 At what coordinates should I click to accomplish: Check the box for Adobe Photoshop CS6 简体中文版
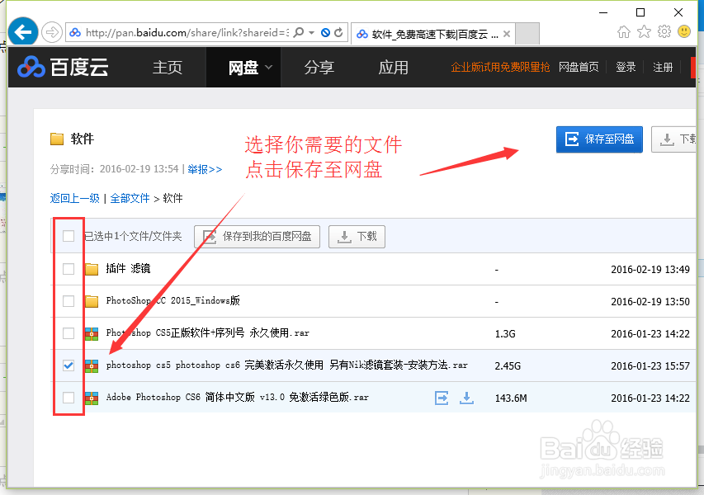(69, 398)
